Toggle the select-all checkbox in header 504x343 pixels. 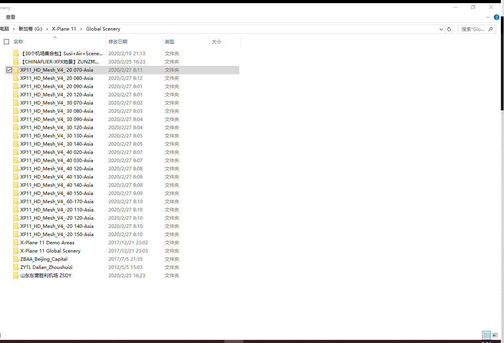tap(7, 42)
